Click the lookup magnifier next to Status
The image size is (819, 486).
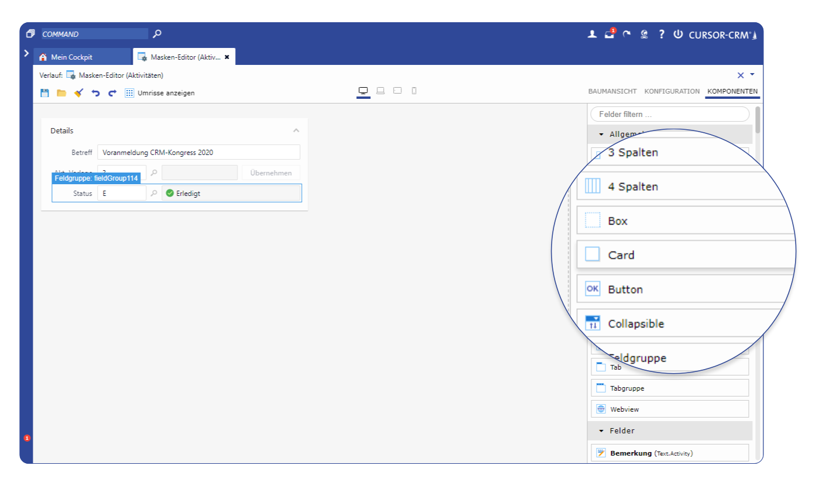click(x=154, y=193)
